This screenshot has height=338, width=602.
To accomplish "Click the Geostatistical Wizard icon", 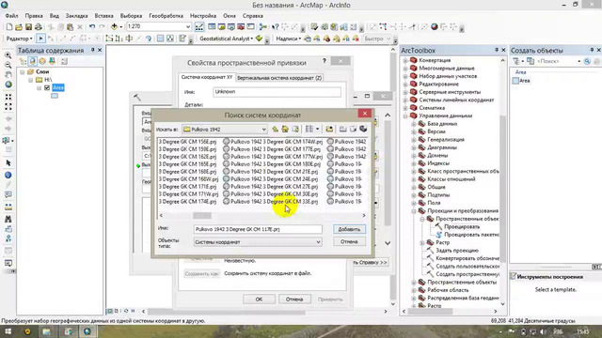I will pyautogui.click(x=260, y=38).
